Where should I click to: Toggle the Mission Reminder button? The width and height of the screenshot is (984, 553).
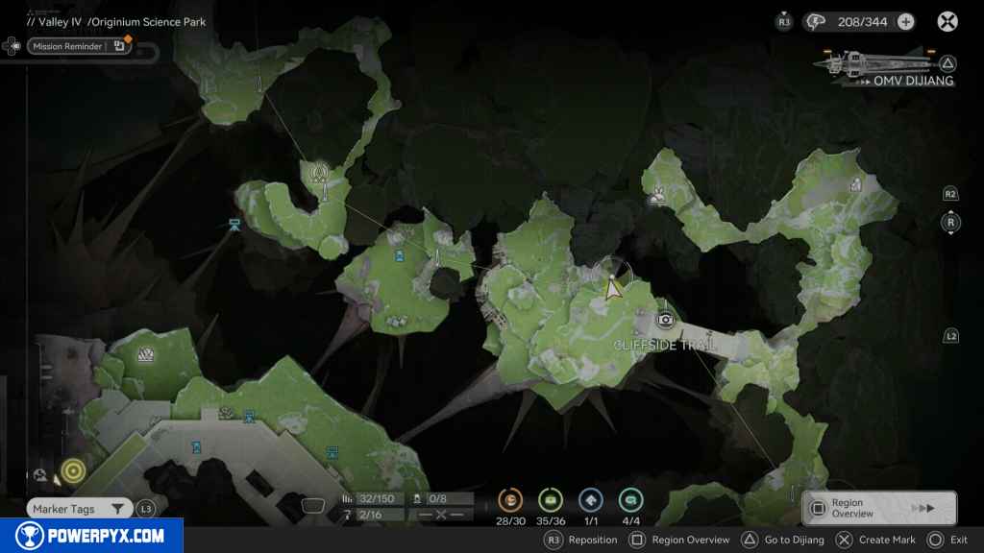[x=79, y=45]
